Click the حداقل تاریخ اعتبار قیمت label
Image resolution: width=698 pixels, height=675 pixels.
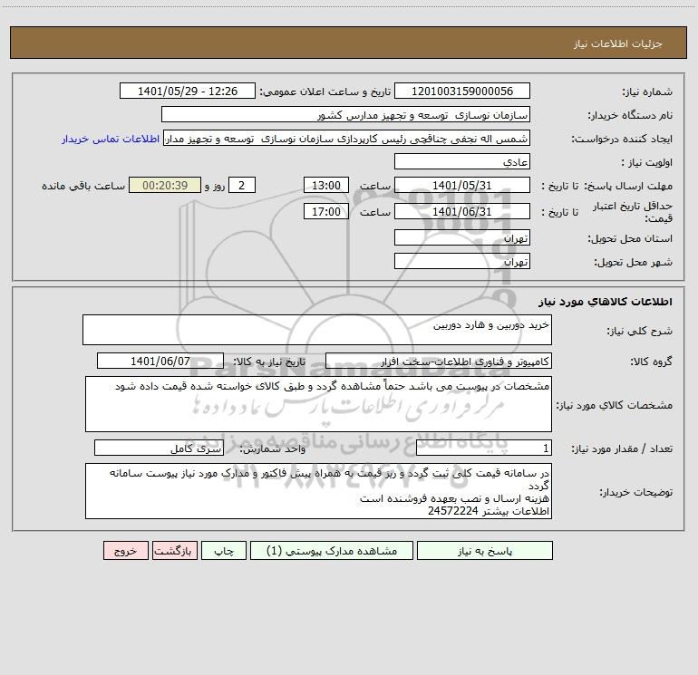[633, 212]
